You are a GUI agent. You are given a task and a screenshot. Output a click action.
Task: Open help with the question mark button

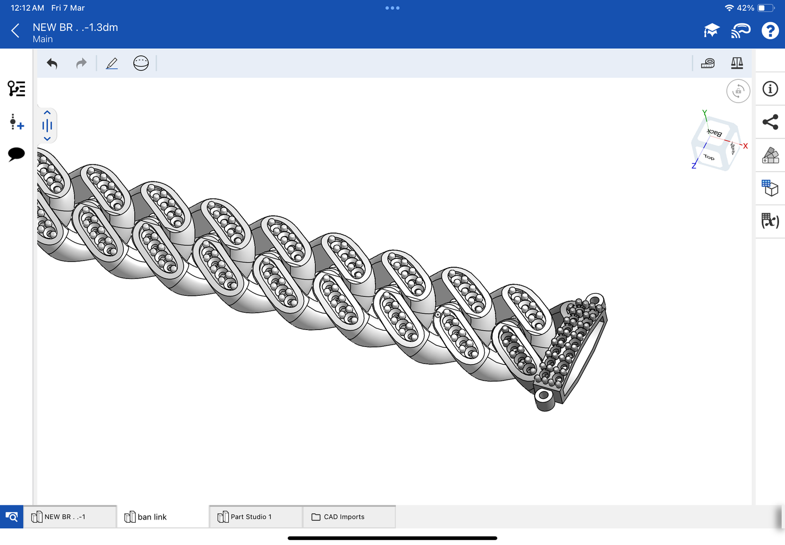(x=770, y=31)
